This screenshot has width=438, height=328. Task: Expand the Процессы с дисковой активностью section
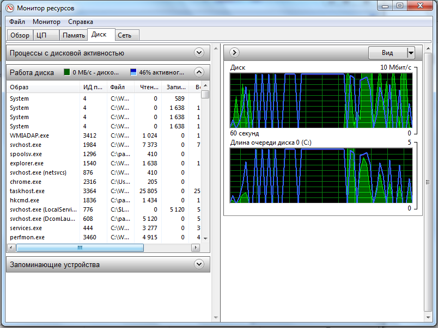[x=199, y=53]
